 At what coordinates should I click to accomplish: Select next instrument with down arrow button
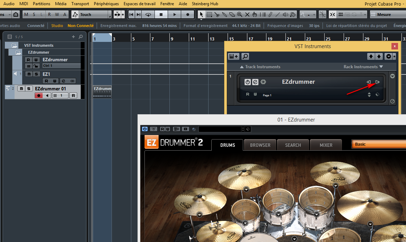(379, 56)
